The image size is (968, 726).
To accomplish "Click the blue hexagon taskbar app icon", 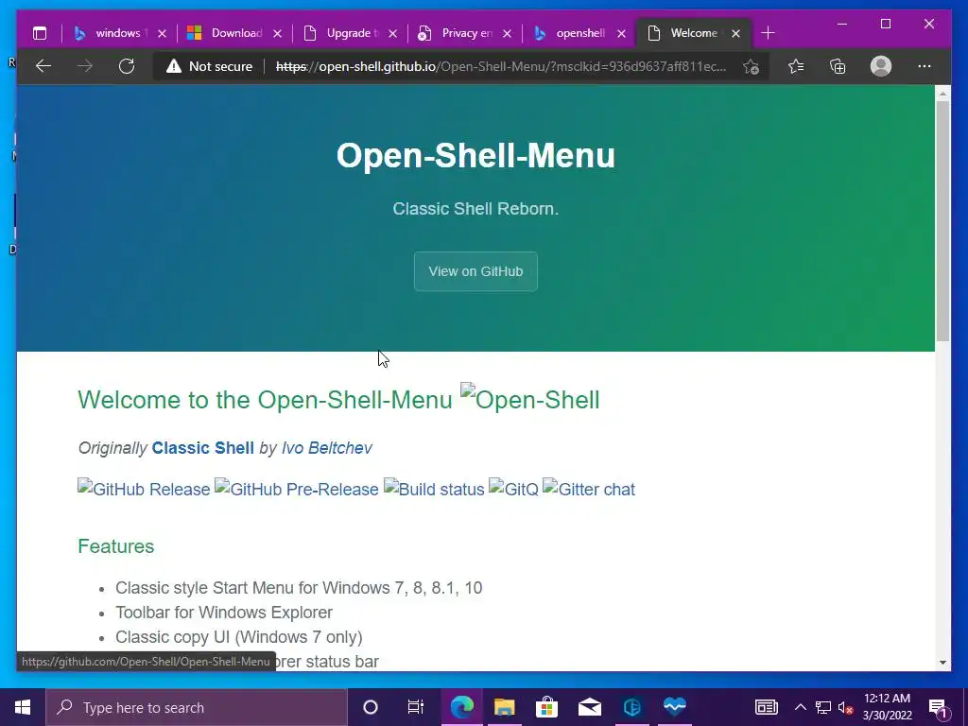I will click(x=632, y=707).
